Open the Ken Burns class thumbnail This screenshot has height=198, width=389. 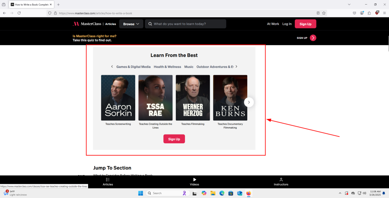(230, 98)
